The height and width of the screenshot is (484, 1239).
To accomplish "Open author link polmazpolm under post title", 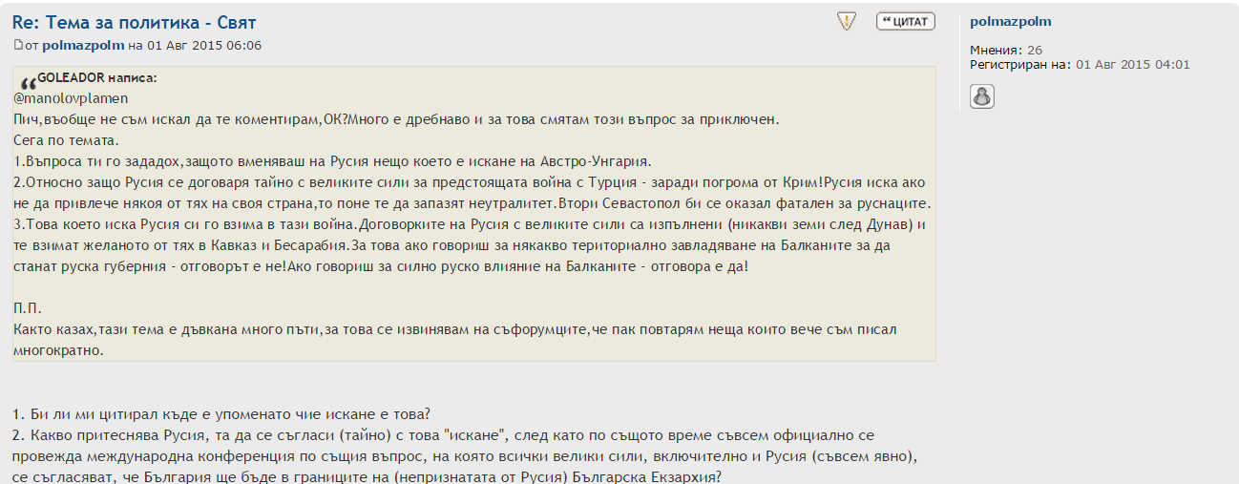I will click(84, 45).
